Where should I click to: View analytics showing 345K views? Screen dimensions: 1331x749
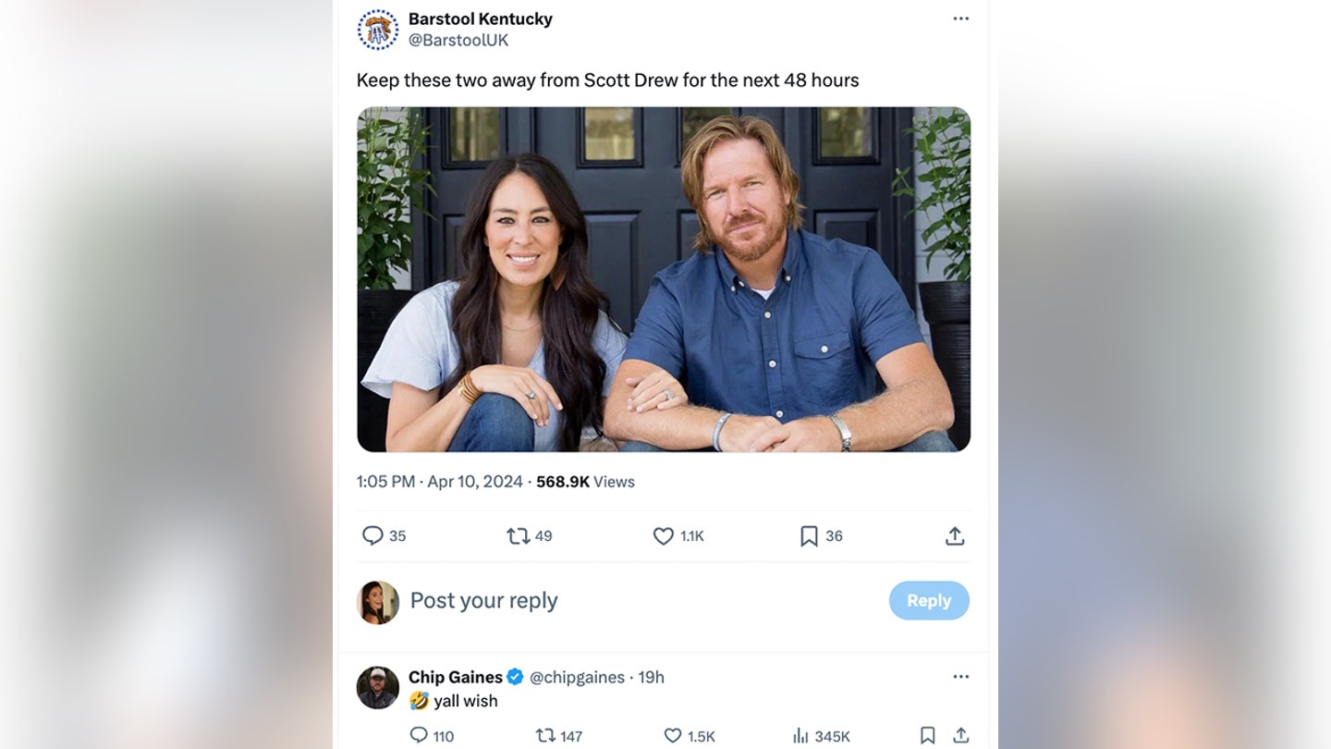coord(821,736)
